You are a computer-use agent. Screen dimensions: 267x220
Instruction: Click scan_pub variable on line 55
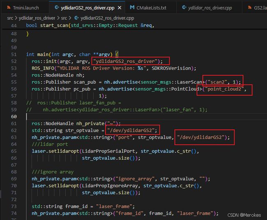(x=85, y=82)
